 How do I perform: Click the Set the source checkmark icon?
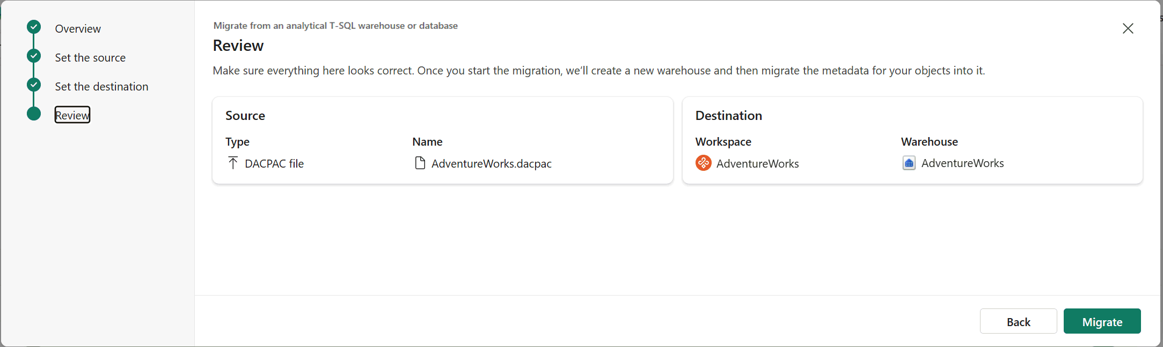pyautogui.click(x=34, y=56)
